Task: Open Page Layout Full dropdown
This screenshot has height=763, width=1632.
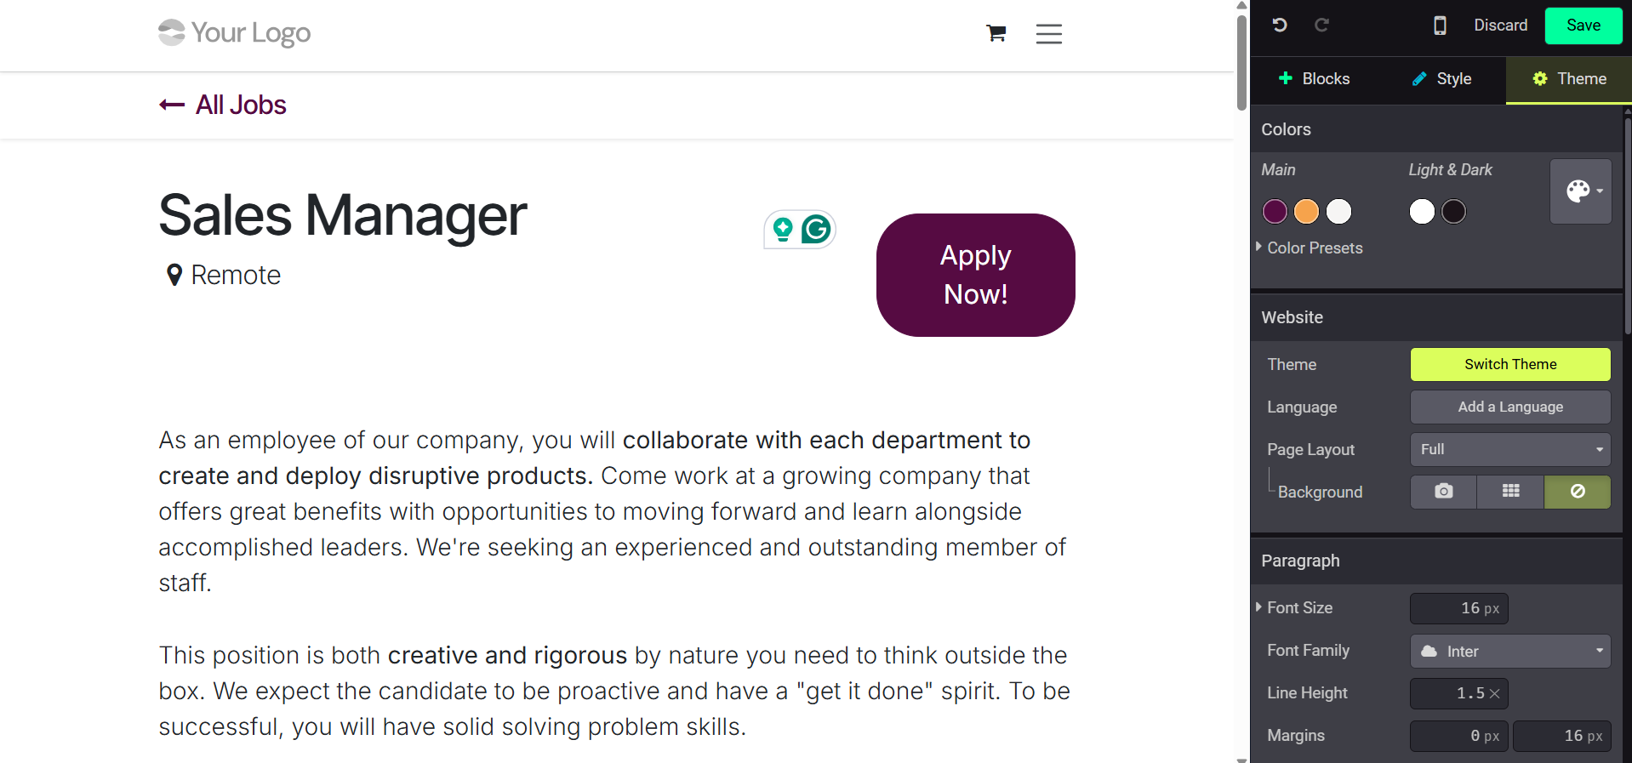Action: pyautogui.click(x=1509, y=449)
